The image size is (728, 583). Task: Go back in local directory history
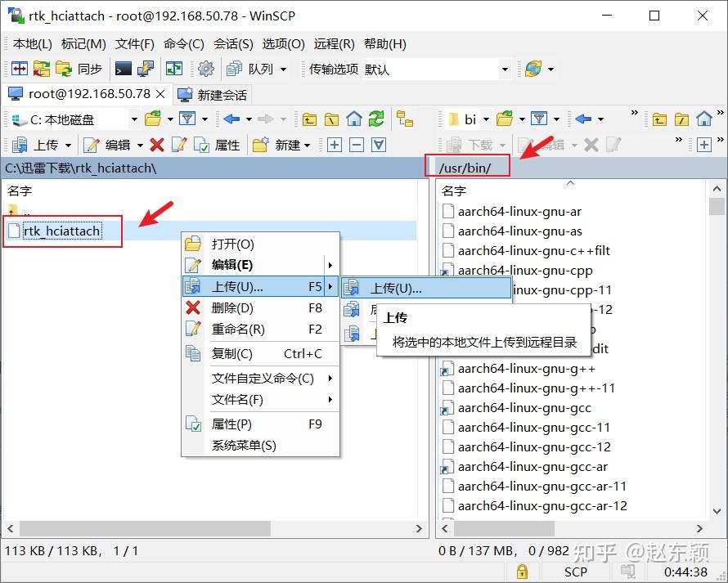pyautogui.click(x=231, y=119)
